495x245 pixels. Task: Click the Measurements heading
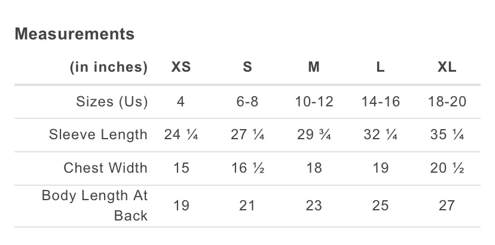pos(75,34)
